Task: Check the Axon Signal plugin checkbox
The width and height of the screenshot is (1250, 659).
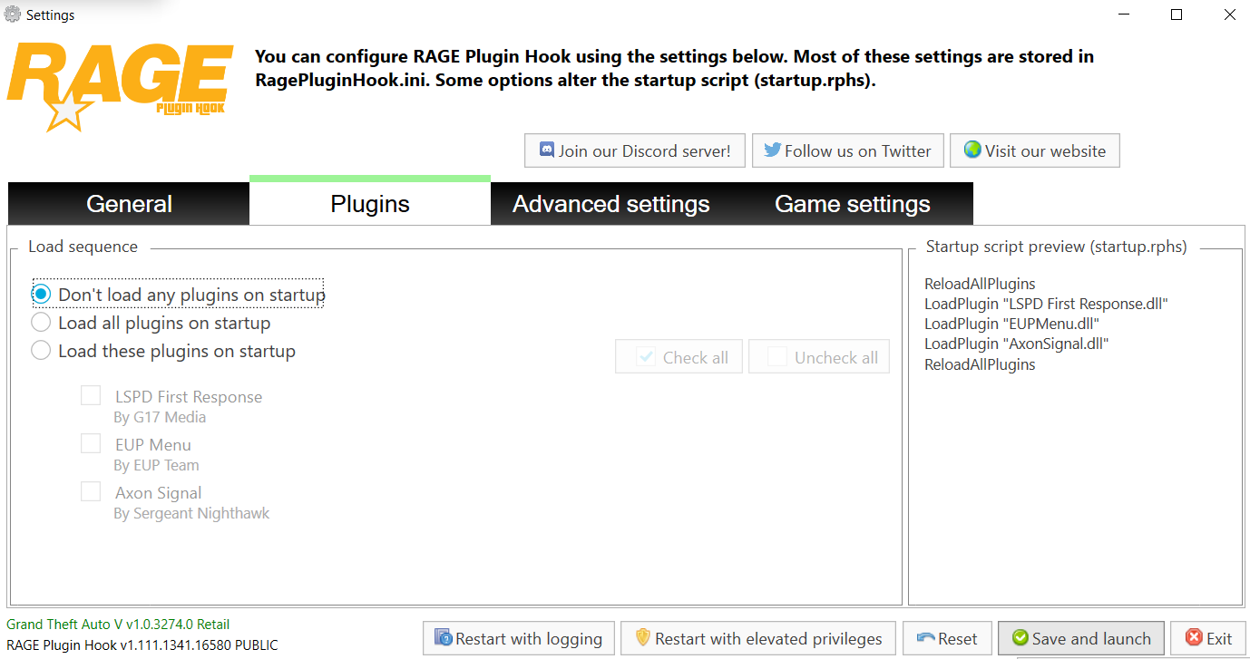Action: click(x=91, y=492)
